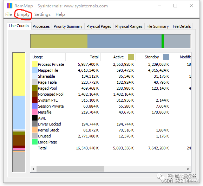Click the dark gray Driver Locked swatch
The height and width of the screenshot is (186, 203).
(x=35, y=124)
